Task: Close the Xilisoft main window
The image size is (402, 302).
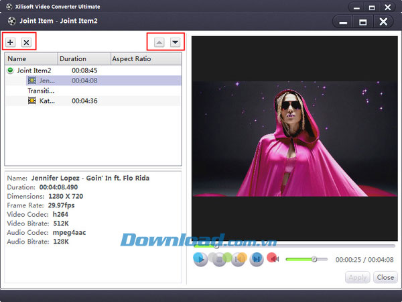Action: [388, 7]
